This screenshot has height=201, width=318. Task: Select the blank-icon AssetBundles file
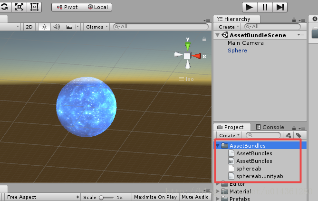coord(250,153)
